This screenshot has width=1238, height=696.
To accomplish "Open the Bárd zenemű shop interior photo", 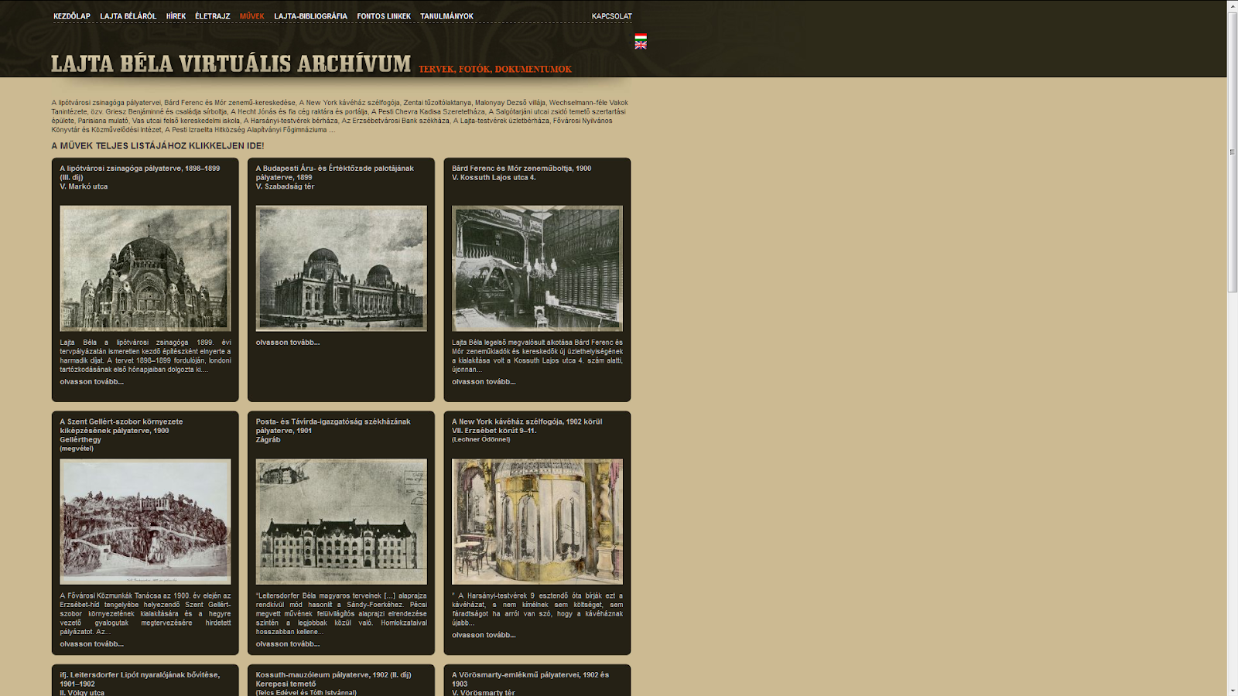I will click(537, 268).
